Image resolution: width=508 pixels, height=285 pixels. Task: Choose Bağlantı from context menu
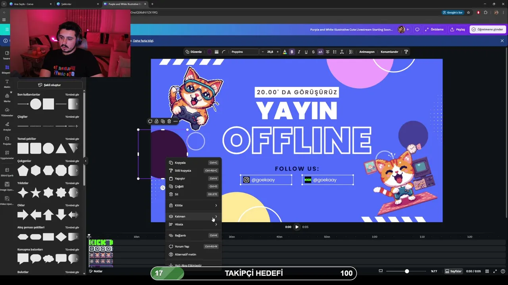click(193, 236)
